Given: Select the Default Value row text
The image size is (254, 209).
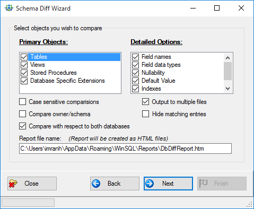Looking at the screenshot, I should pyautogui.click(x=159, y=81).
